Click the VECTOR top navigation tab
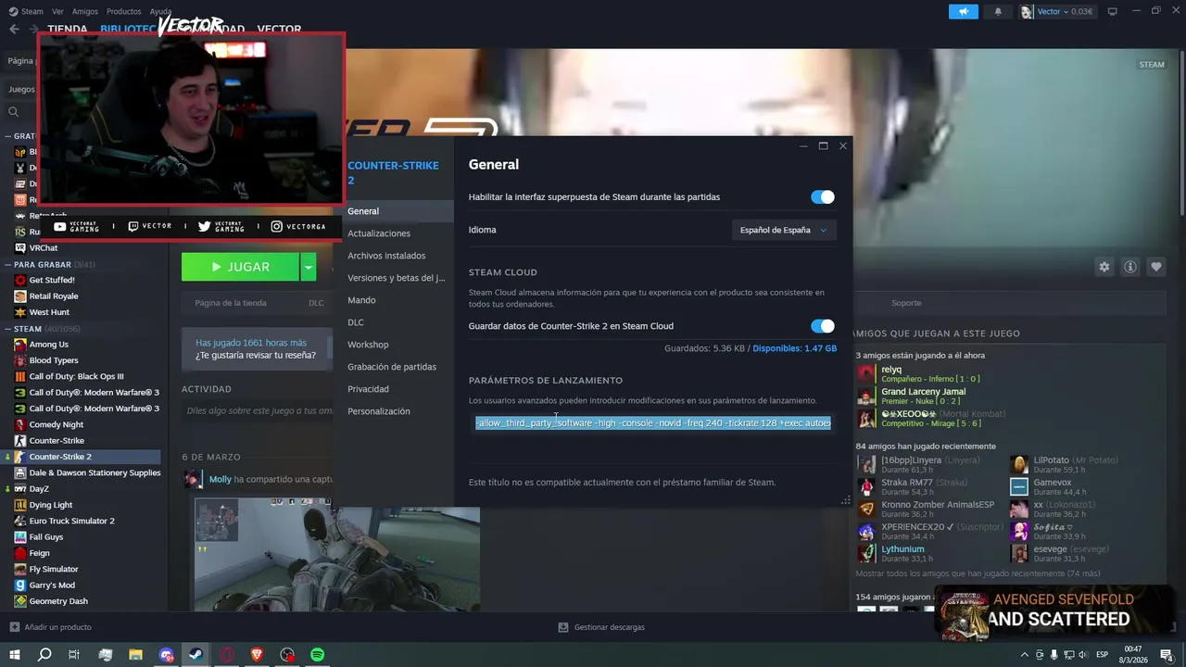The image size is (1186, 667). tap(279, 30)
